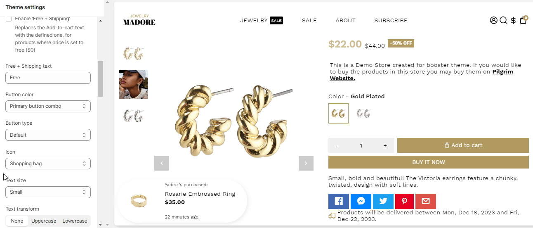Select Uppercase text transform
Image resolution: width=533 pixels, height=228 pixels.
pyautogui.click(x=44, y=221)
